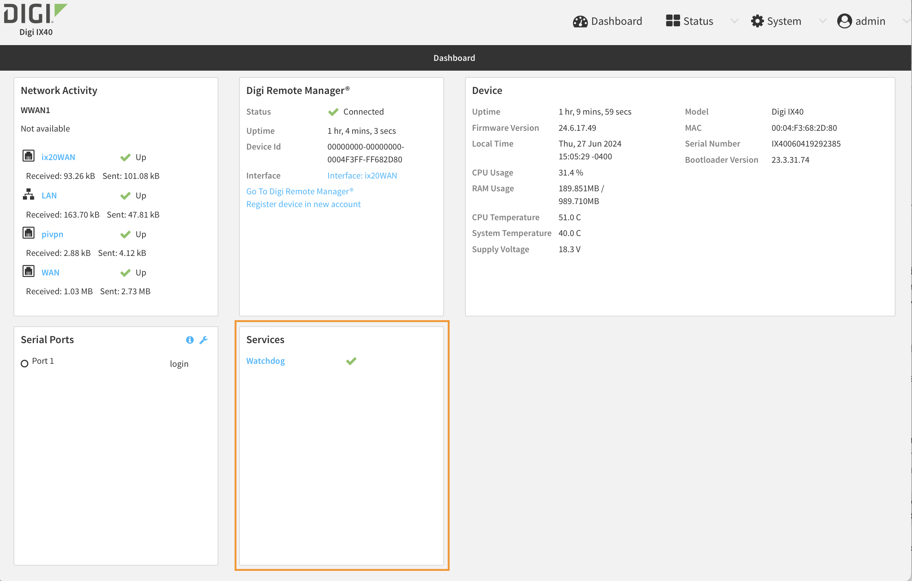Open the pivpn interface link
The width and height of the screenshot is (912, 581).
(x=52, y=234)
